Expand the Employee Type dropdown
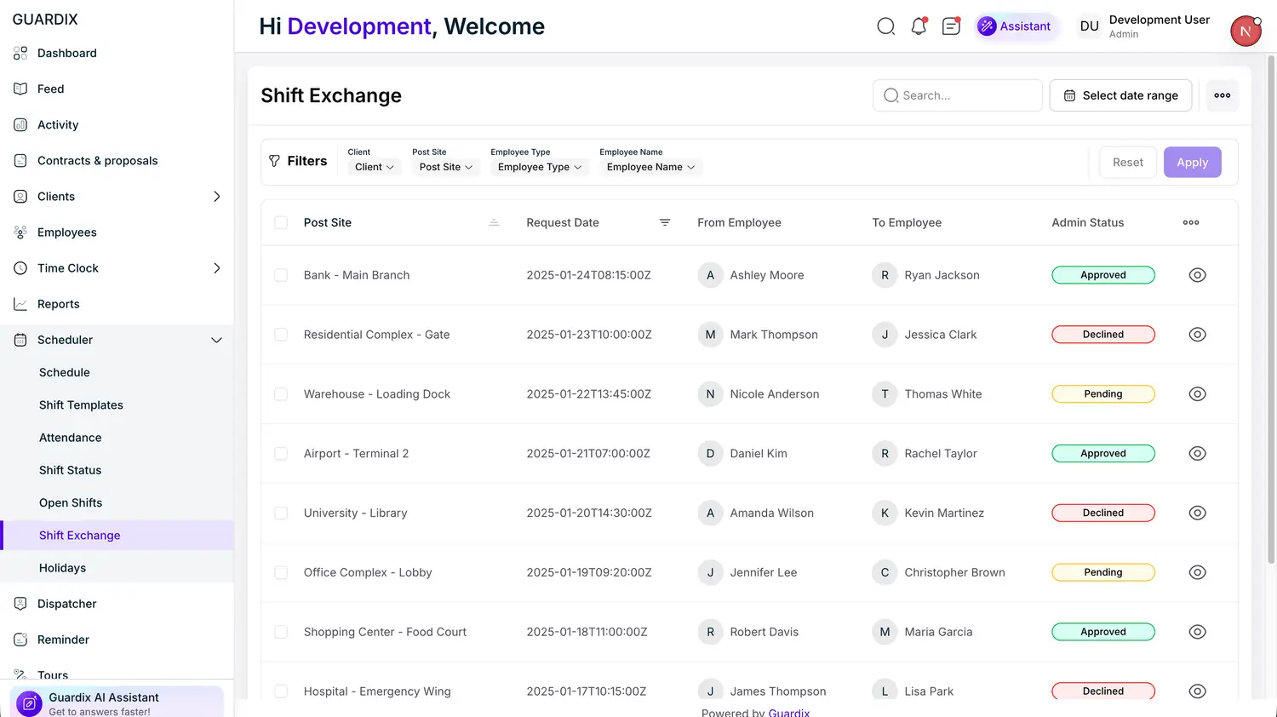 pos(540,167)
